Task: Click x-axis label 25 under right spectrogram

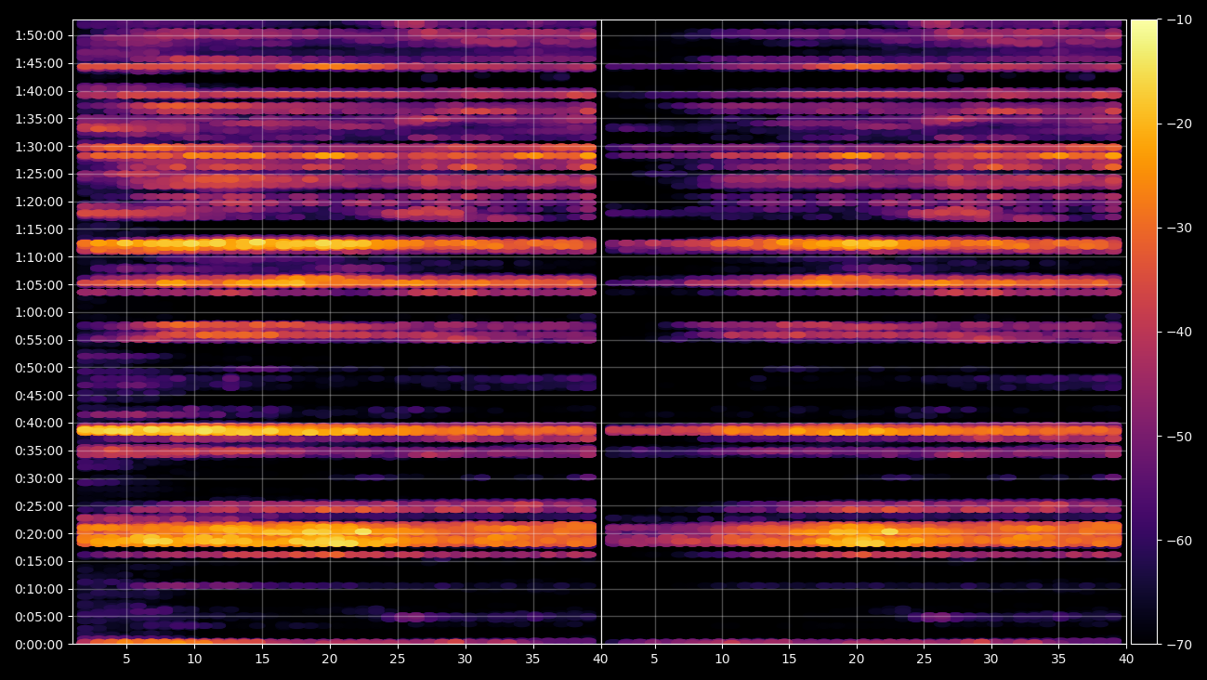Action: tap(924, 660)
